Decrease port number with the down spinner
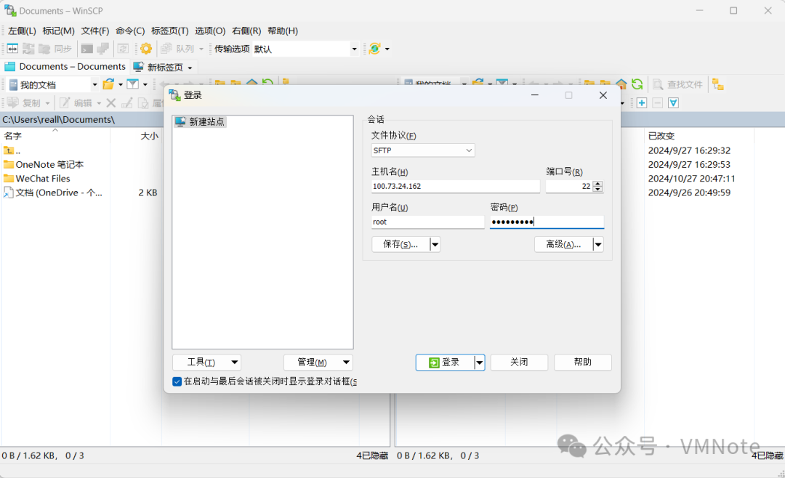Viewport: 785px width, 478px height. click(597, 189)
